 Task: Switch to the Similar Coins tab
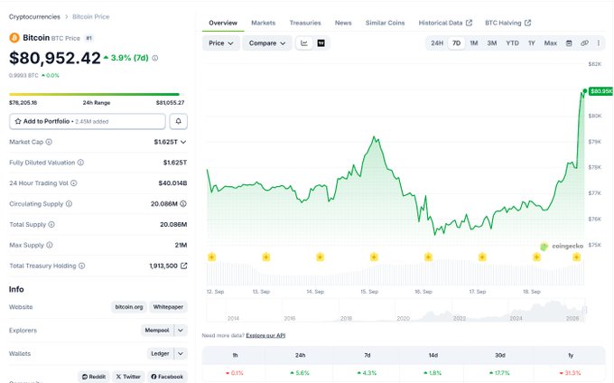point(385,23)
